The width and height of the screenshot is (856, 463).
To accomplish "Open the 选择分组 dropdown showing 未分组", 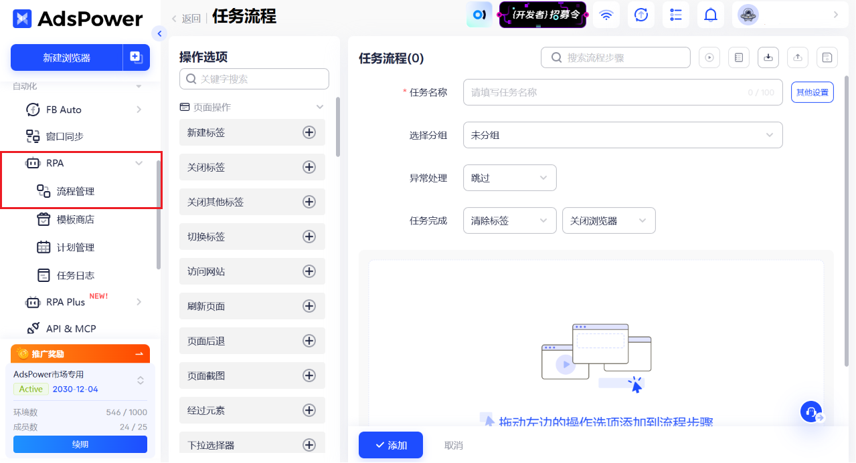I will (623, 135).
